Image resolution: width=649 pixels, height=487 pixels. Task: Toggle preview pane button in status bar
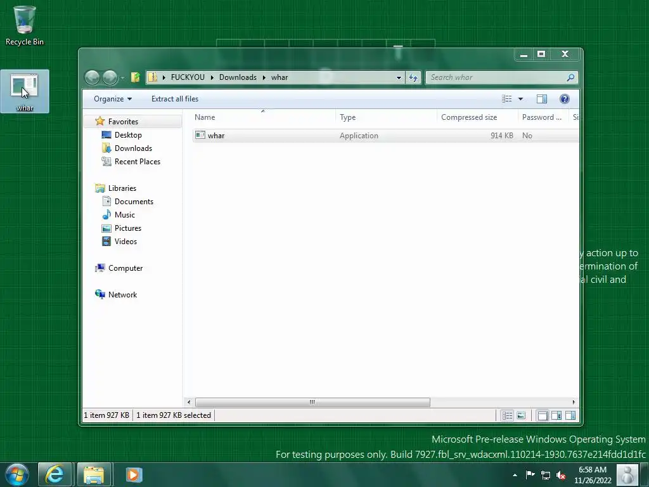pyautogui.click(x=570, y=415)
